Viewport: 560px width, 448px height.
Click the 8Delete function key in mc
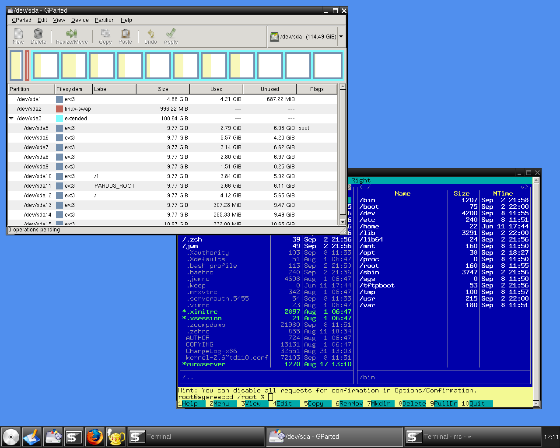click(x=412, y=403)
